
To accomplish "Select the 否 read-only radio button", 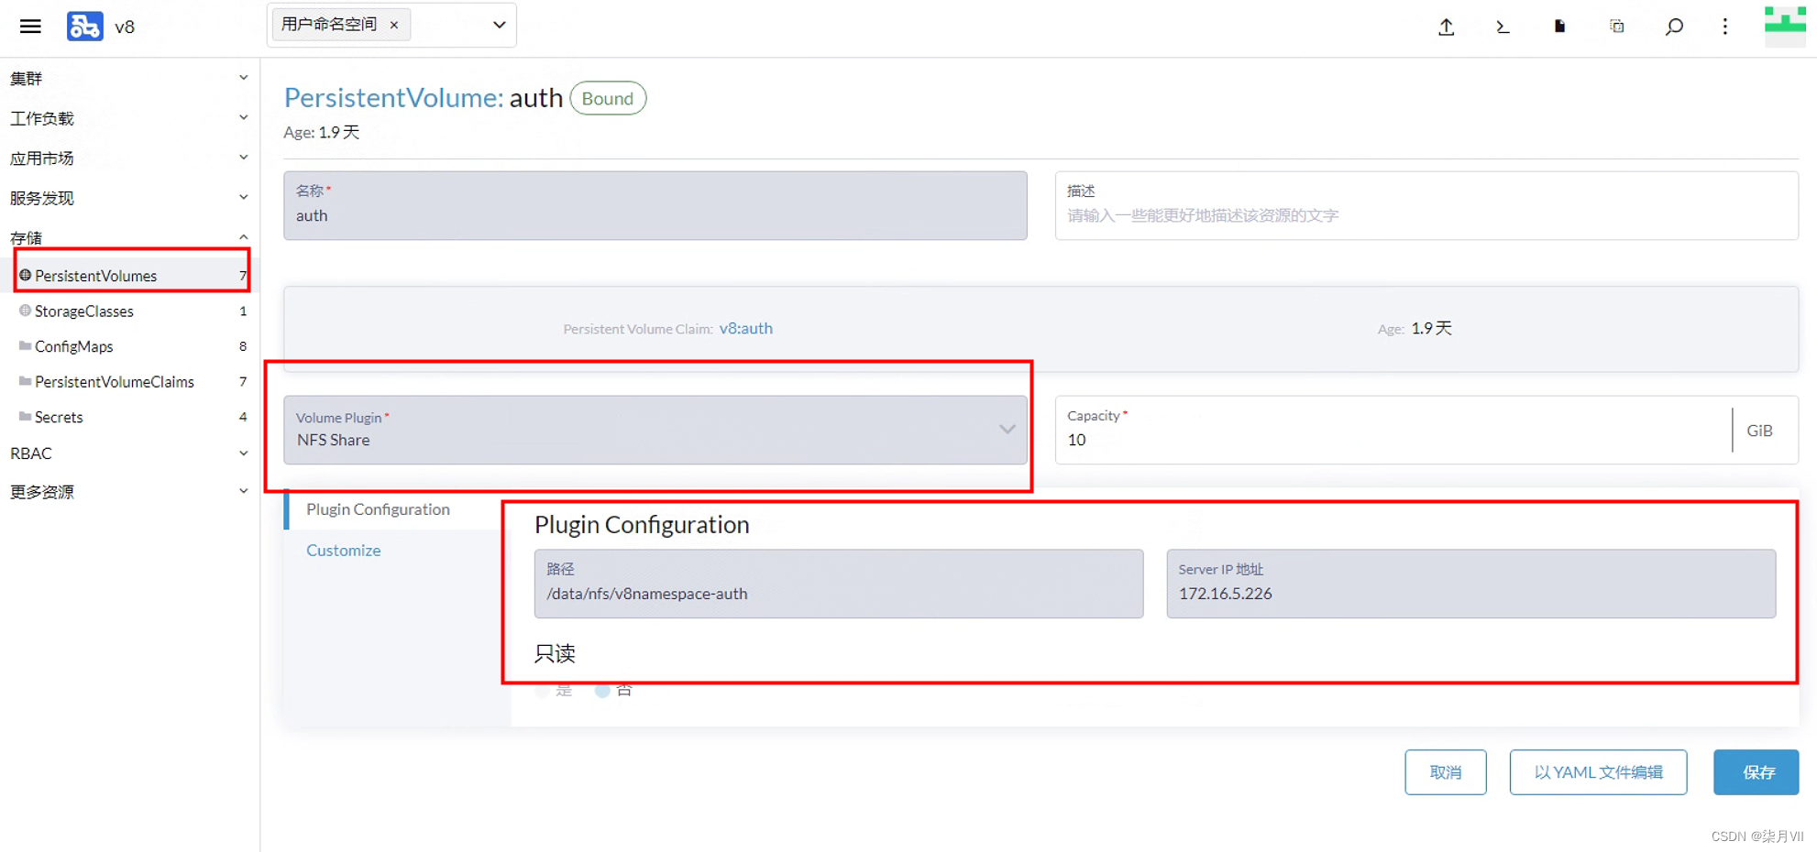I will click(x=602, y=690).
